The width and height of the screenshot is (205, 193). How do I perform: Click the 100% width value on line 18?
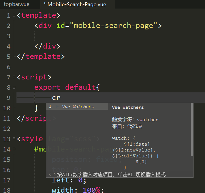click(x=91, y=190)
